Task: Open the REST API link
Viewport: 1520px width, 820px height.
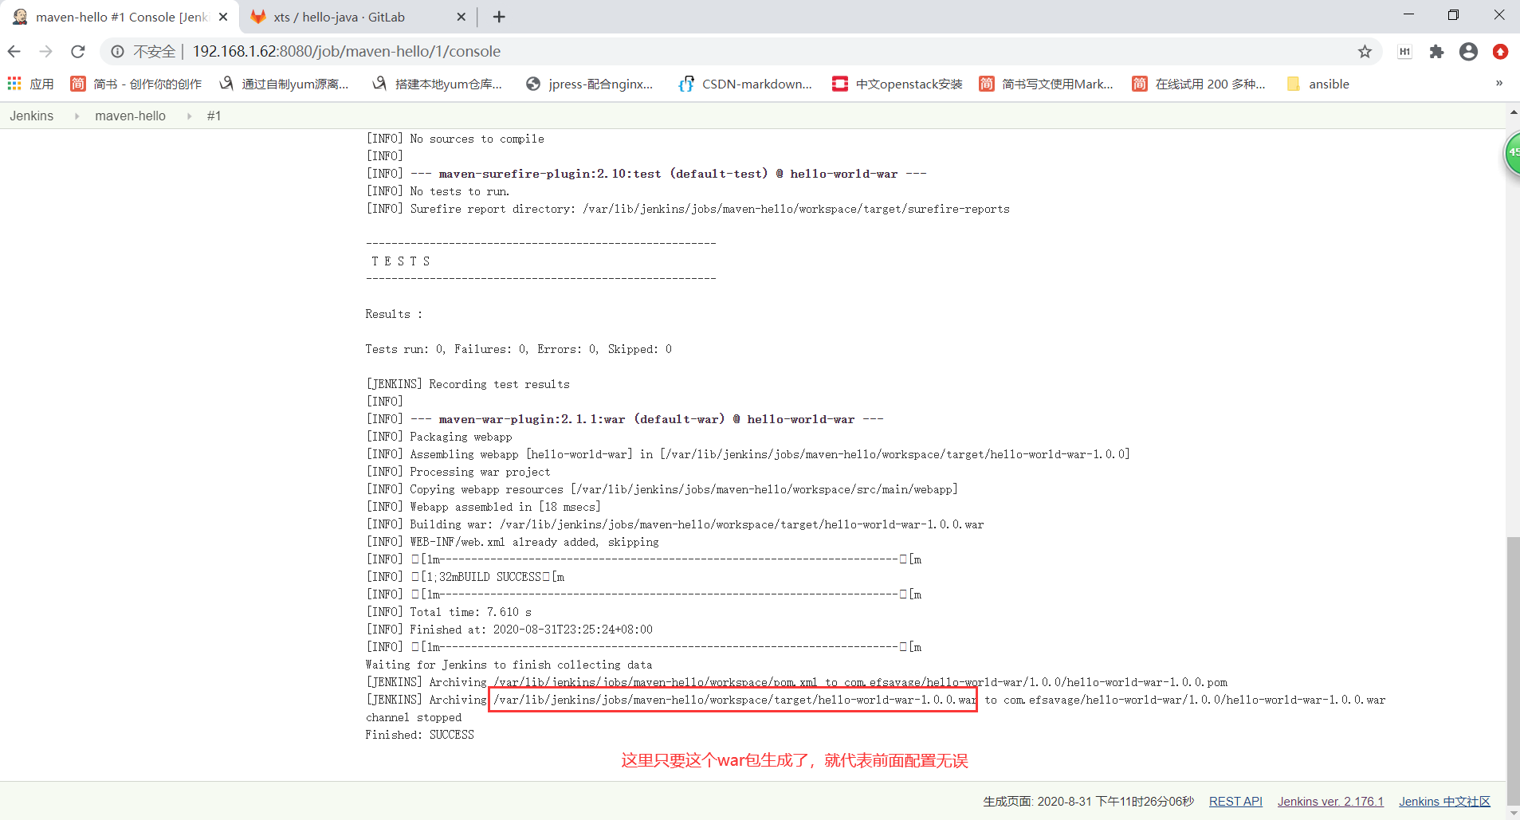Action: tap(1235, 802)
